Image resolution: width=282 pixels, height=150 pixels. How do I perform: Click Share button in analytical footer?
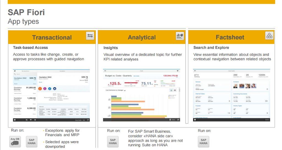(173, 120)
